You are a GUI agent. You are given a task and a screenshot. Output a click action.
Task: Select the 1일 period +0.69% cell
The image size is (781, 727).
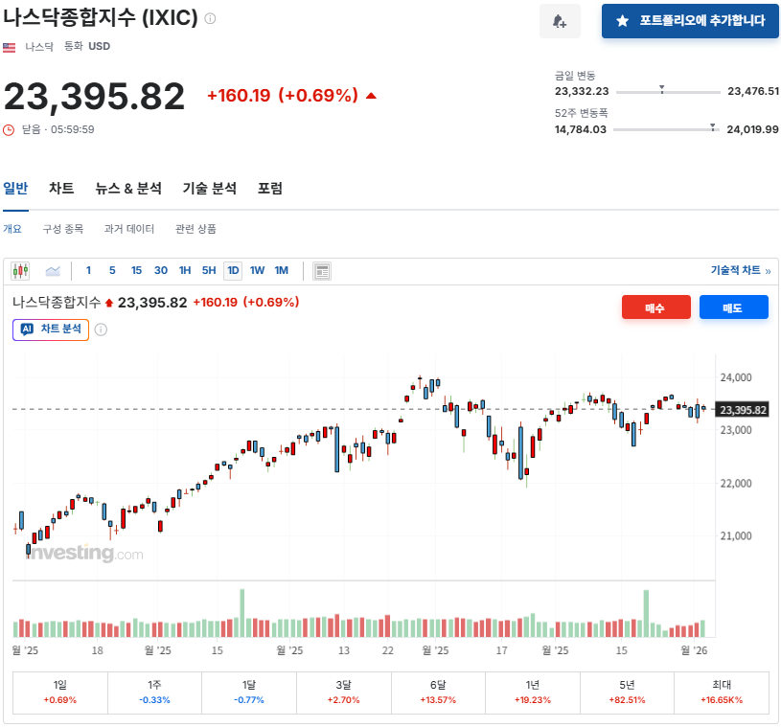(x=60, y=693)
